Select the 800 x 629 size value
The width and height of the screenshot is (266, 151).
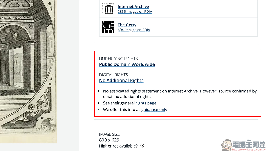click(109, 140)
